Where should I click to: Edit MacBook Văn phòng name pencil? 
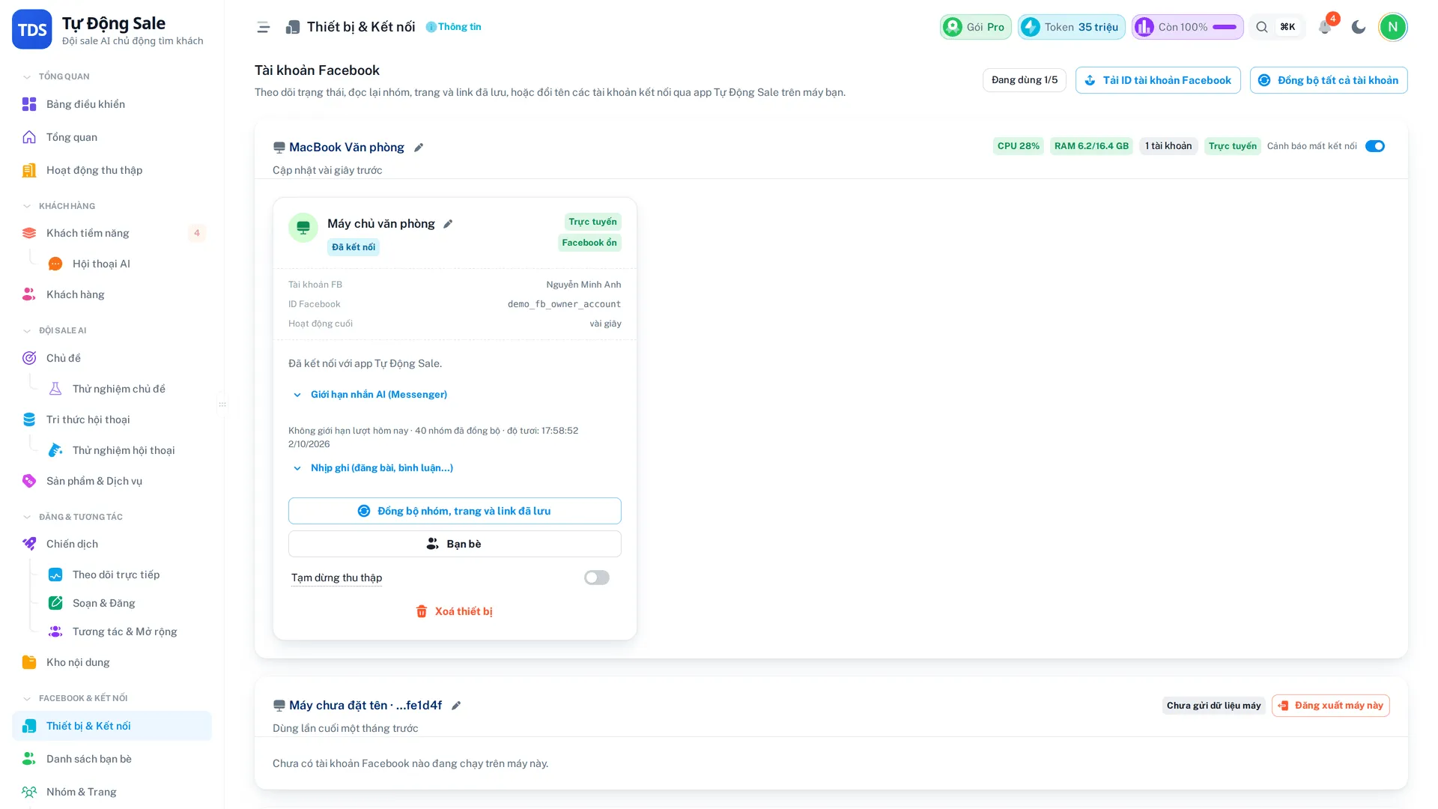tap(419, 148)
